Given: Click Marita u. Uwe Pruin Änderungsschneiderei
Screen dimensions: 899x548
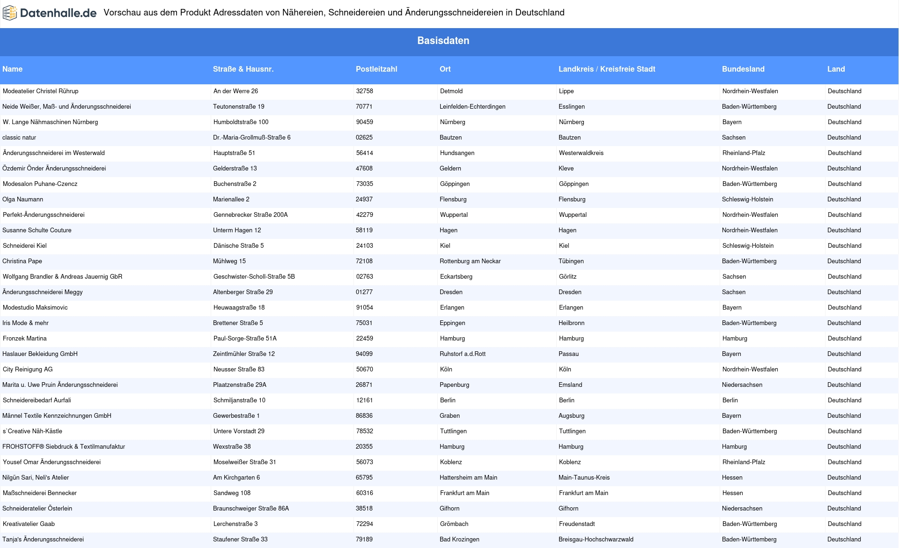Looking at the screenshot, I should 60,385.
